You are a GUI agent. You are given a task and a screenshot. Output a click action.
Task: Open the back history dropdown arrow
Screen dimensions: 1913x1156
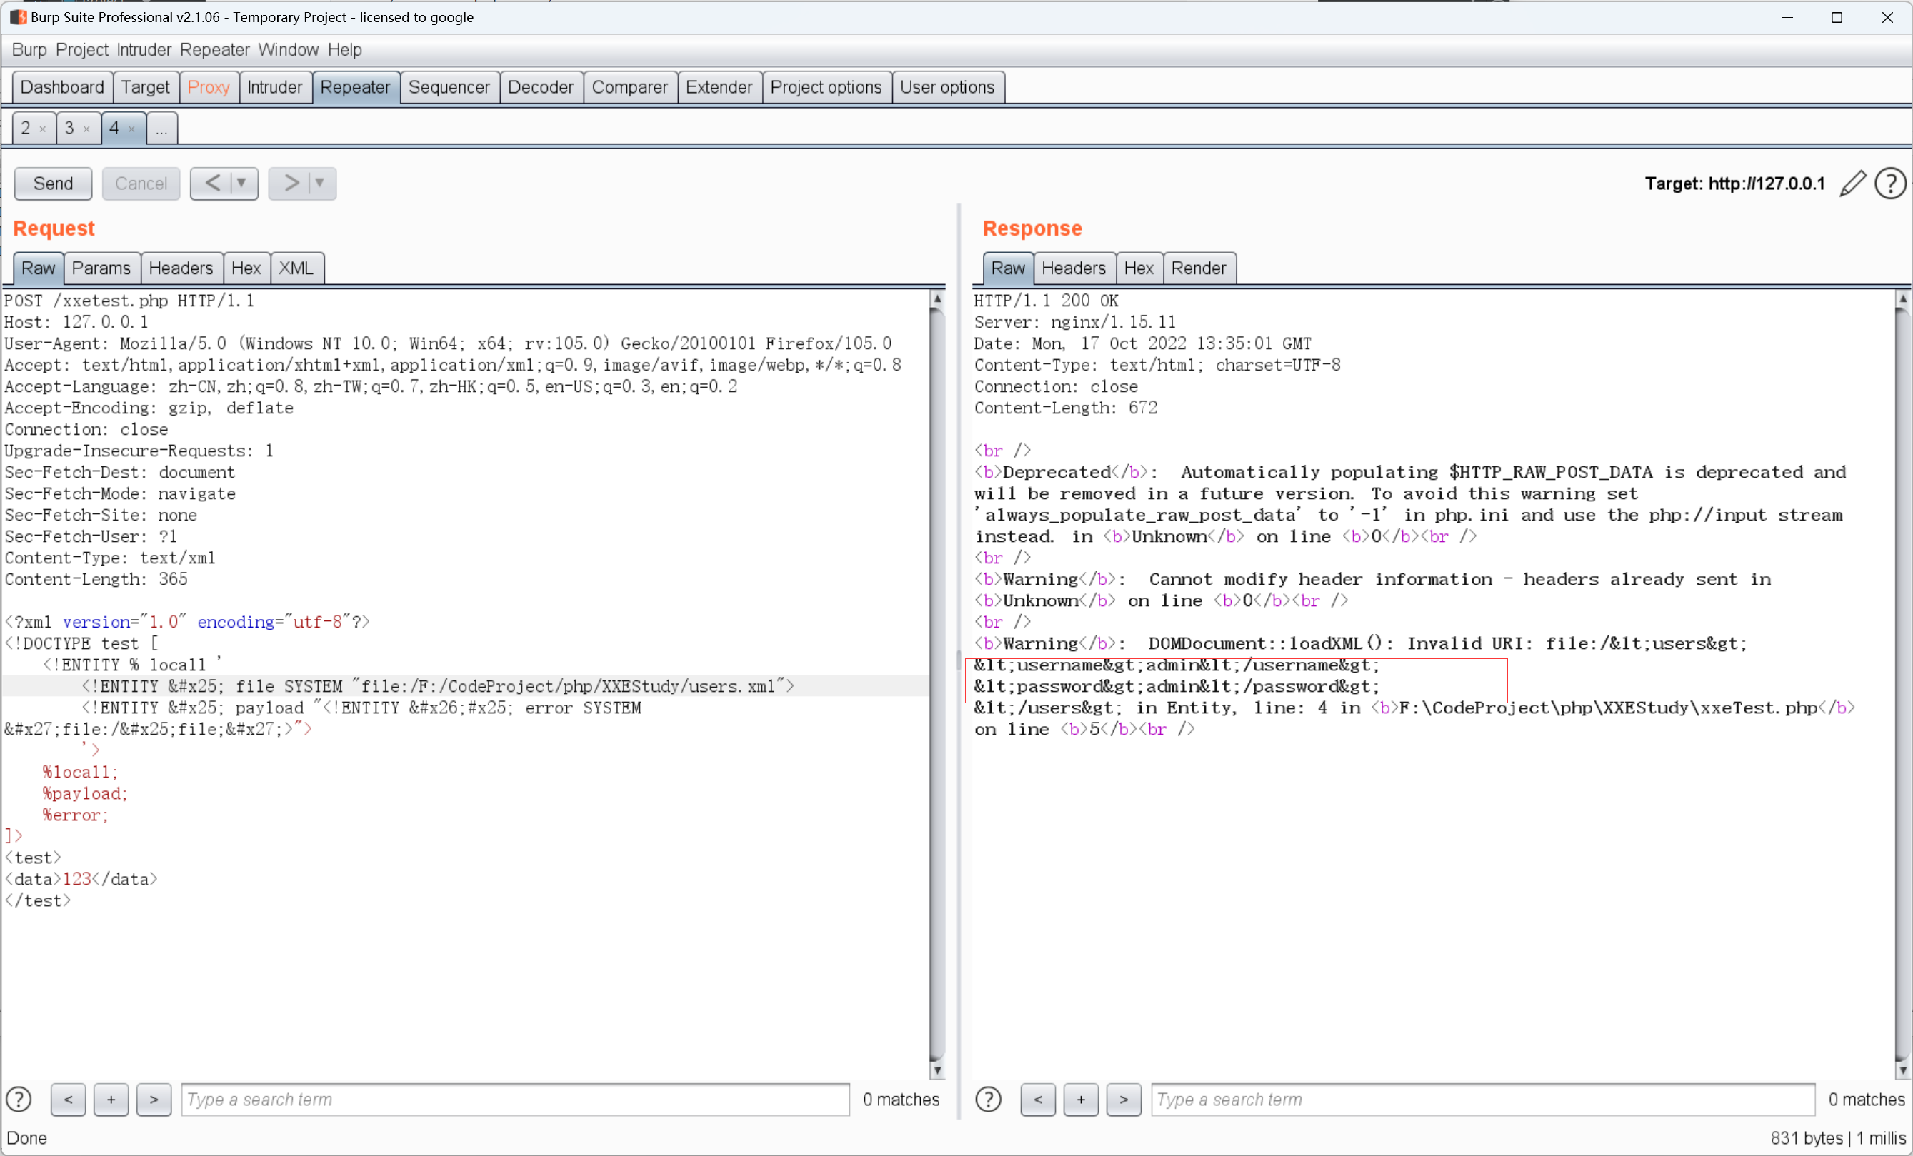click(241, 183)
